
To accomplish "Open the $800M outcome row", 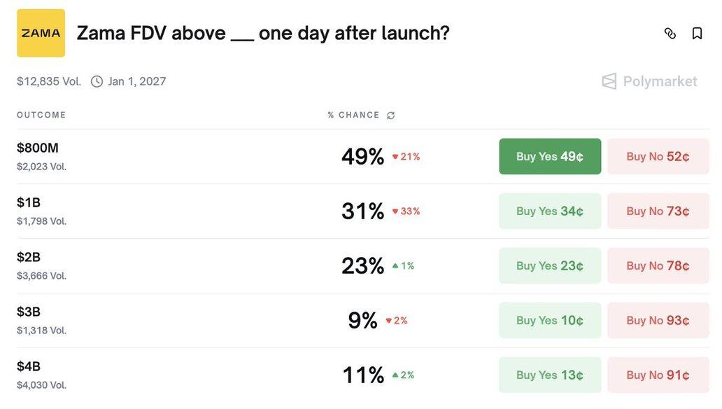I will [38, 148].
